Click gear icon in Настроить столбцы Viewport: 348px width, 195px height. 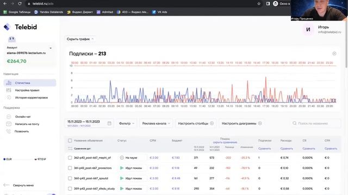click(212, 123)
